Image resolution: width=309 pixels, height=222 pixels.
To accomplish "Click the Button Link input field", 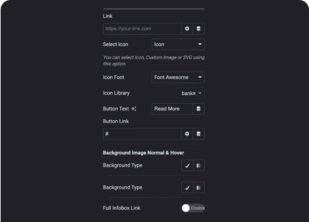I will (142, 134).
